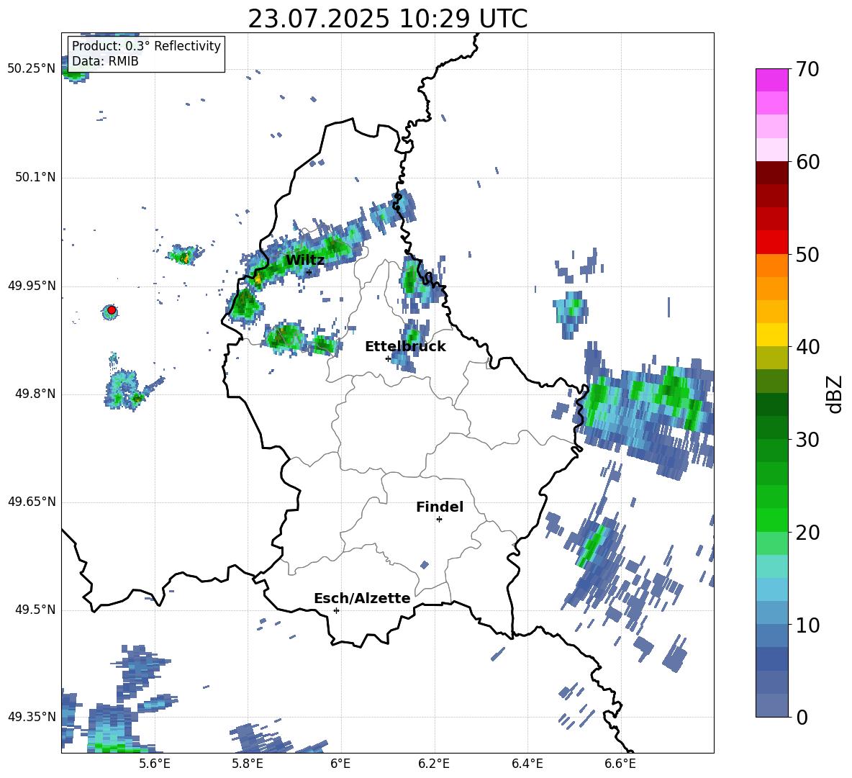The width and height of the screenshot is (852, 778).
Task: Click the yellow colorbar segment above 40
Action: [x=771, y=335]
